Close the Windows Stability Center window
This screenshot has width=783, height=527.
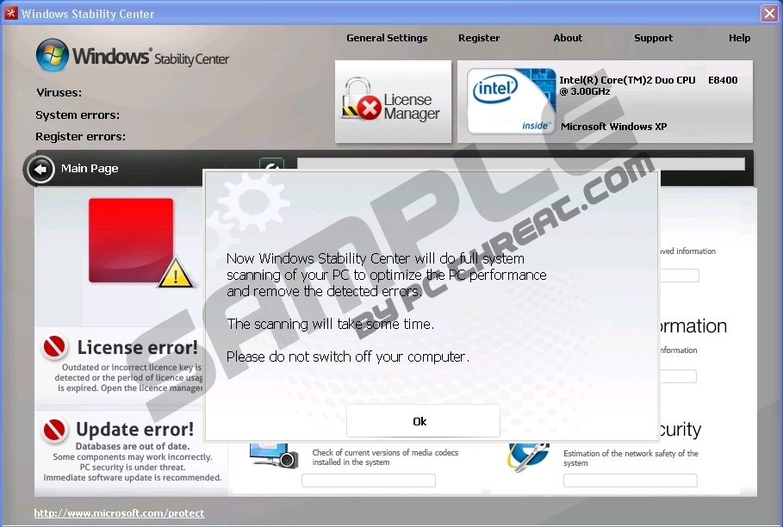769,14
